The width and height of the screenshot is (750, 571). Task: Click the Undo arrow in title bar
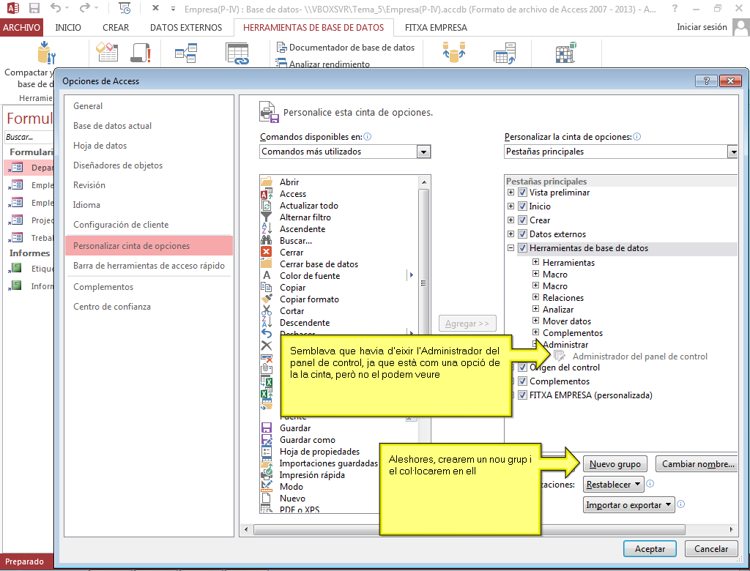pyautogui.click(x=56, y=8)
